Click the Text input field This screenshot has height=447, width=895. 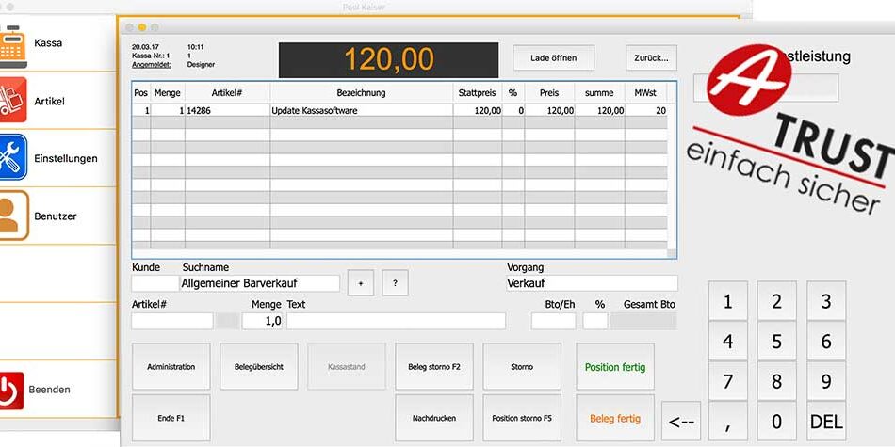click(396, 321)
